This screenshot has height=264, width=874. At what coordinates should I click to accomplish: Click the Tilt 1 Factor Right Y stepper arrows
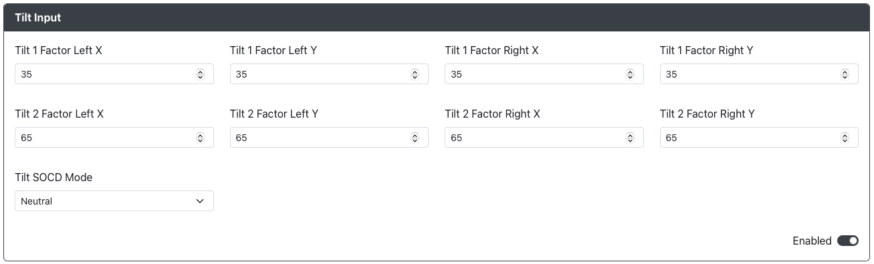[845, 74]
